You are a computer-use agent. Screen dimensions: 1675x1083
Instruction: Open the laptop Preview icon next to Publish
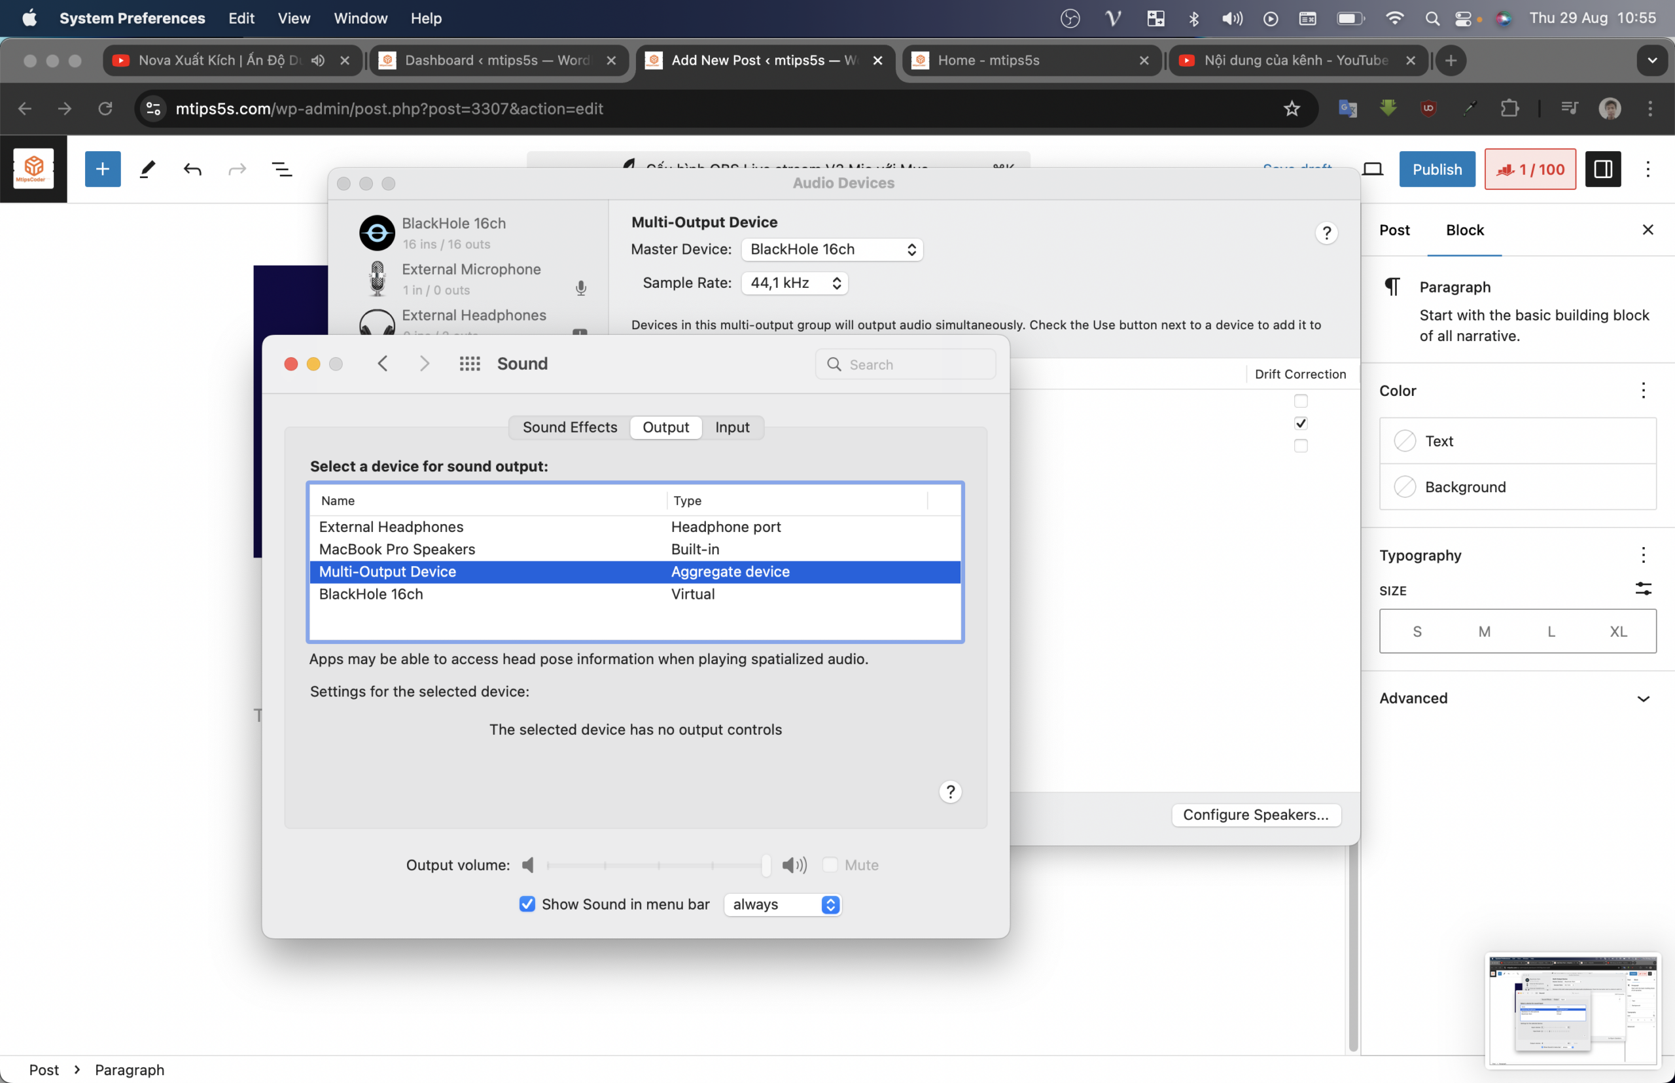pos(1372,169)
